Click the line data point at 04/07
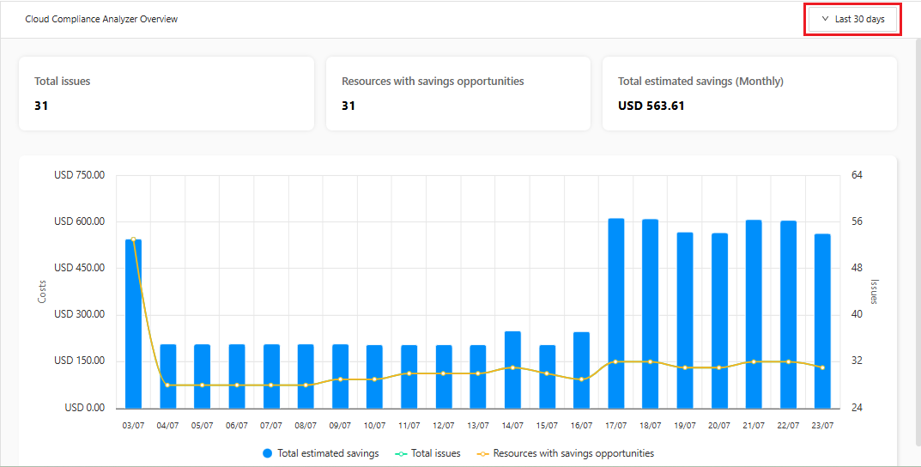Screen dimensions: 921x467 (x=167, y=385)
